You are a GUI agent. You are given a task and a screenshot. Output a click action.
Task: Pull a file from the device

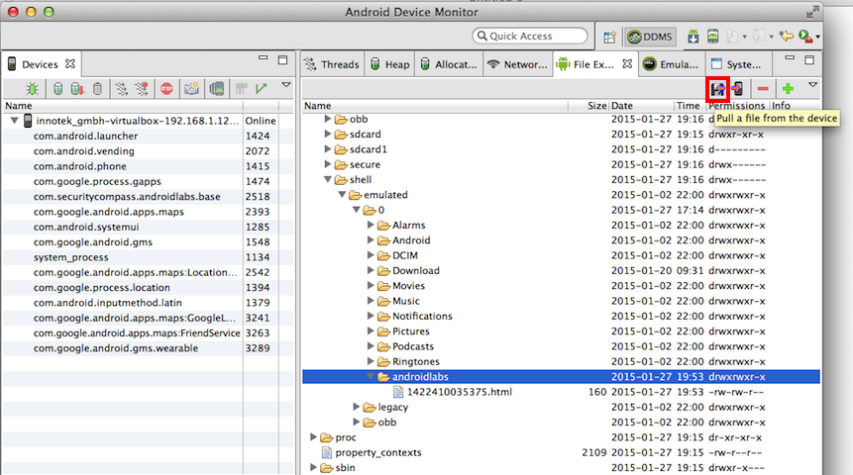(x=717, y=89)
